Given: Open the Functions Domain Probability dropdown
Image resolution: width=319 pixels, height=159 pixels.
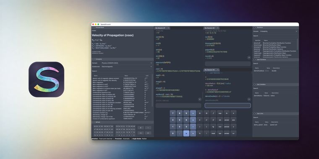Looking at the screenshot, I should [279, 31].
